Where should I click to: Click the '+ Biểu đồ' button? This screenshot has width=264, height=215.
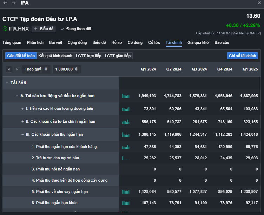(x=44, y=29)
